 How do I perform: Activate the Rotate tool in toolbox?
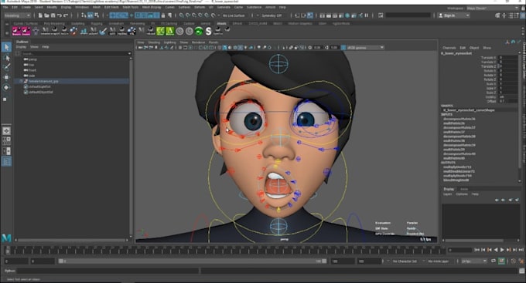(x=6, y=87)
